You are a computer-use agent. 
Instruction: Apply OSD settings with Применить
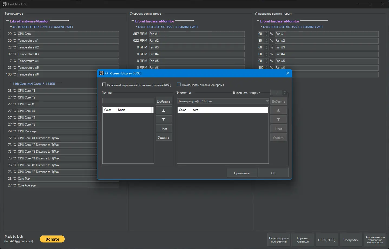(x=242, y=173)
